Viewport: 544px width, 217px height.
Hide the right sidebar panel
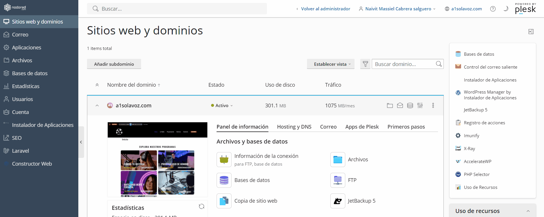coord(531,32)
